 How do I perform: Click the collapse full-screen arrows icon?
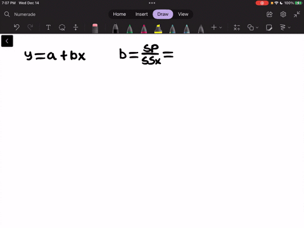[x=296, y=15]
